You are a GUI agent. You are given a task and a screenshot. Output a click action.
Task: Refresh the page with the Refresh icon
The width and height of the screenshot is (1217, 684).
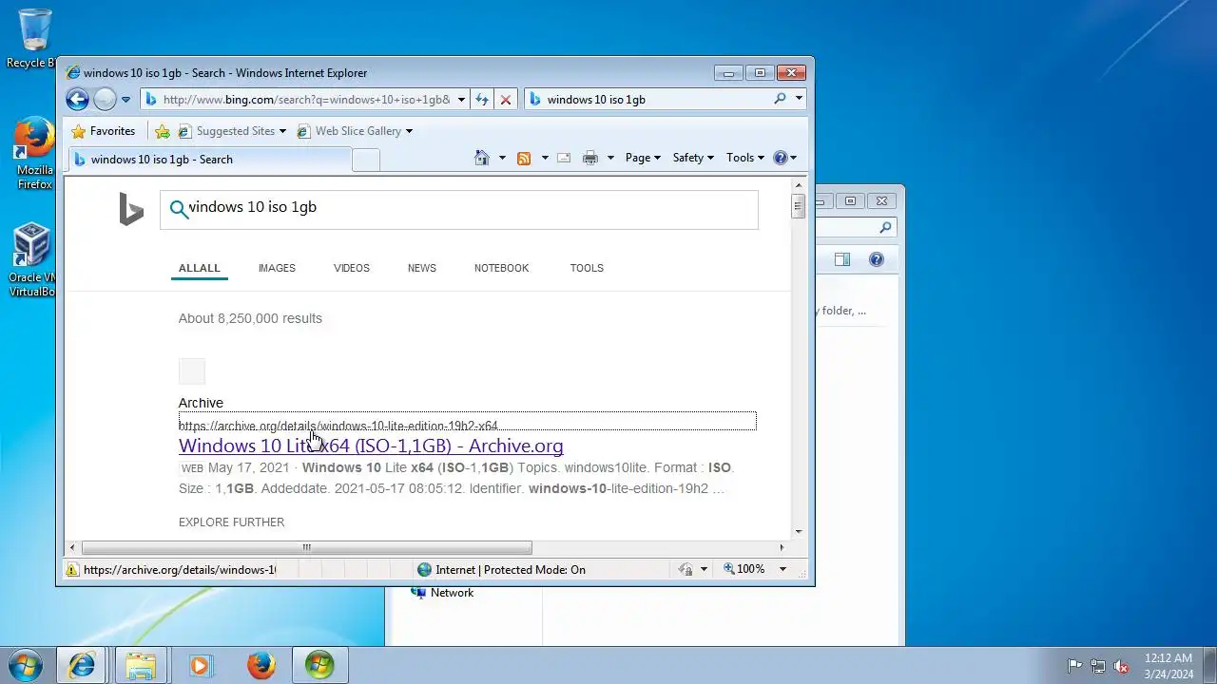(x=482, y=99)
